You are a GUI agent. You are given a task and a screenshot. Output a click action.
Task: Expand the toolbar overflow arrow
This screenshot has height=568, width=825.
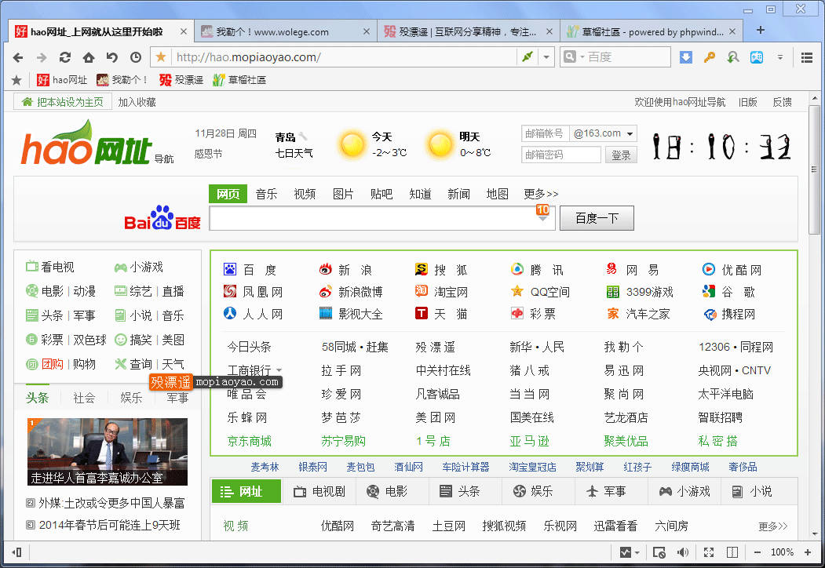(x=780, y=57)
